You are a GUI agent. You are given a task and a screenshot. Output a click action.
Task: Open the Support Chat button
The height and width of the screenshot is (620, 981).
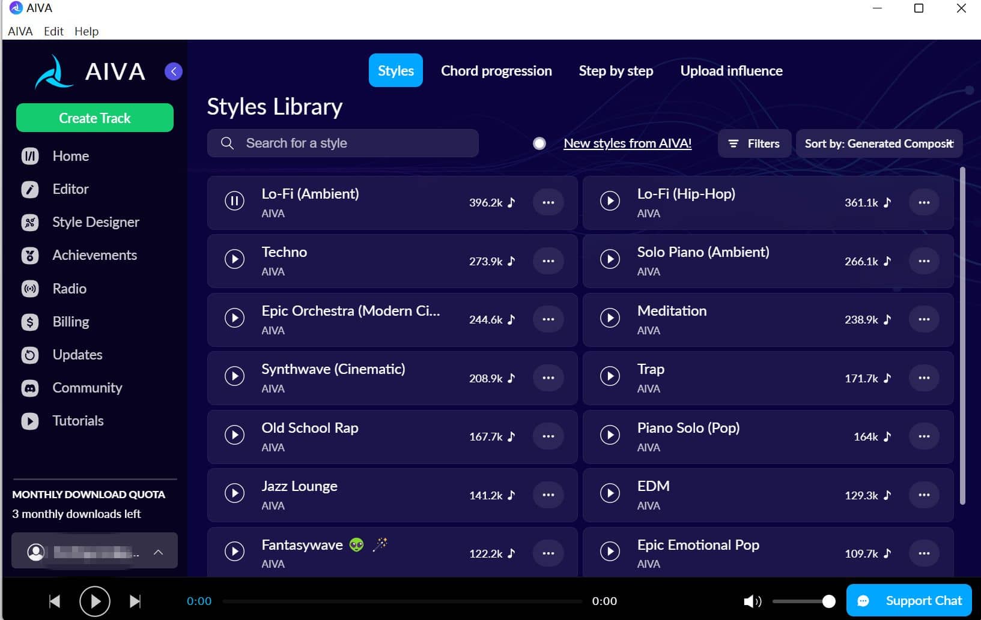pyautogui.click(x=908, y=601)
